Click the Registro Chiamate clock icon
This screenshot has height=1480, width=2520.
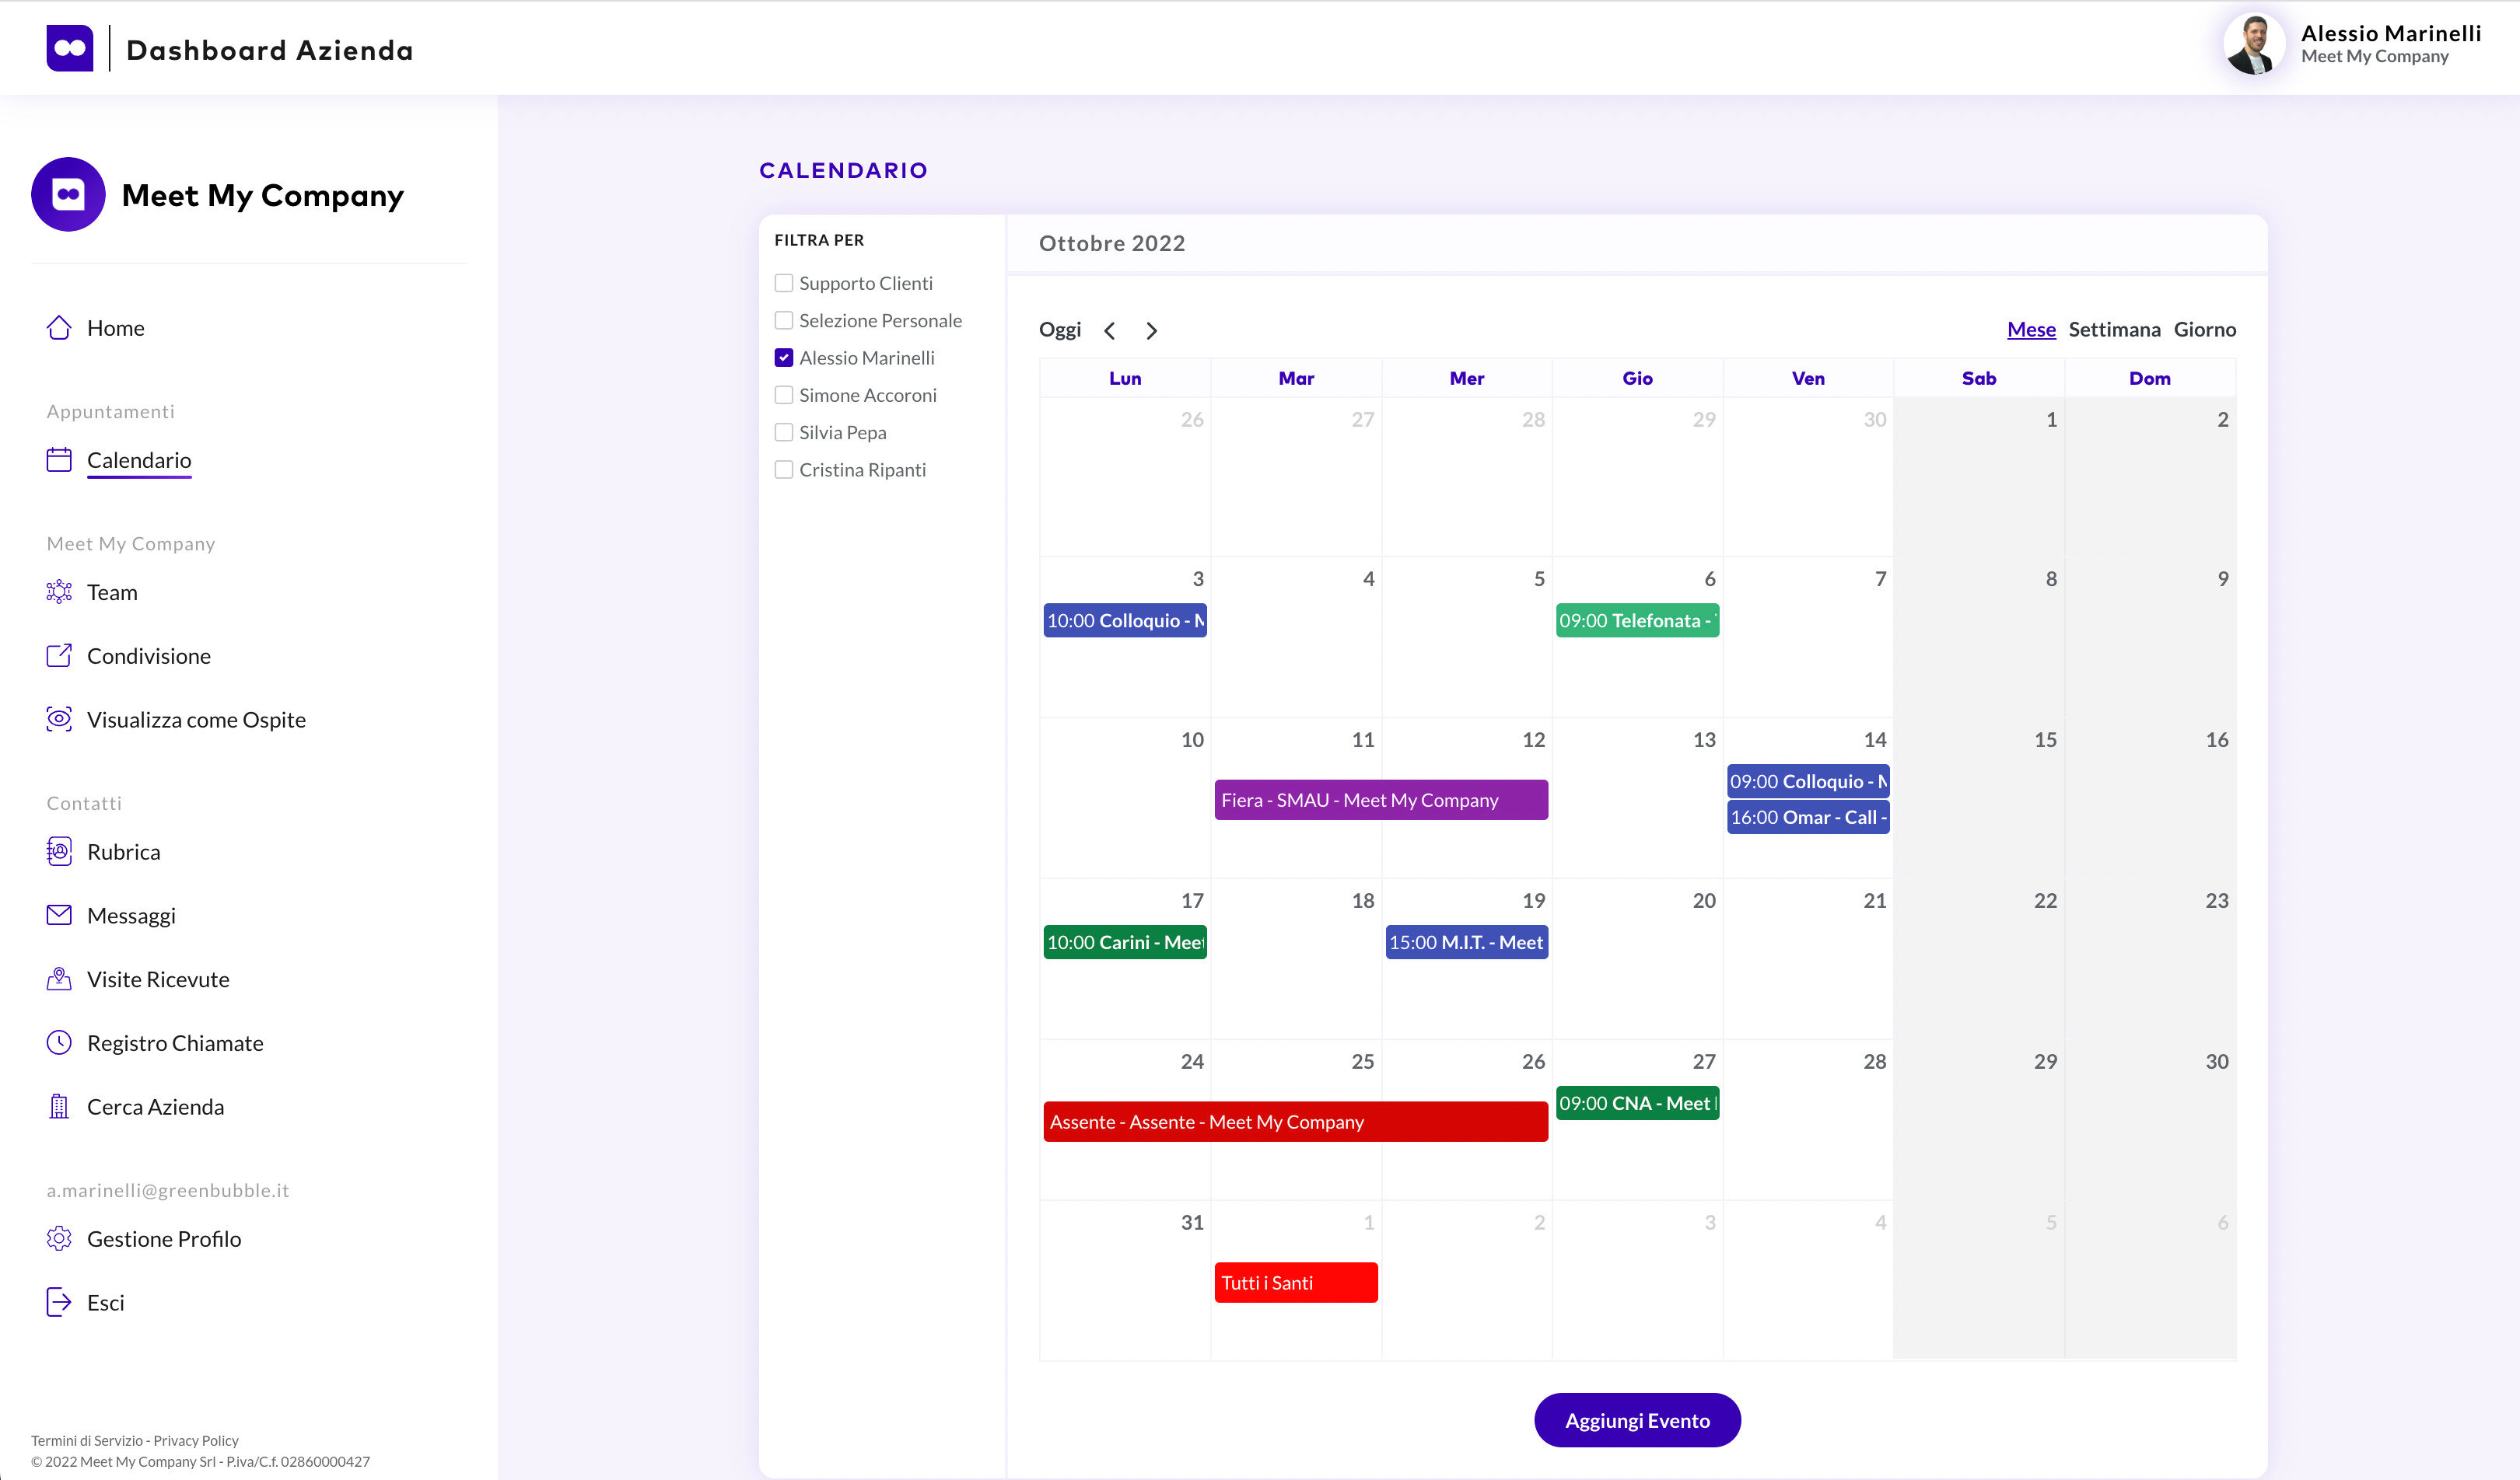coord(59,1042)
